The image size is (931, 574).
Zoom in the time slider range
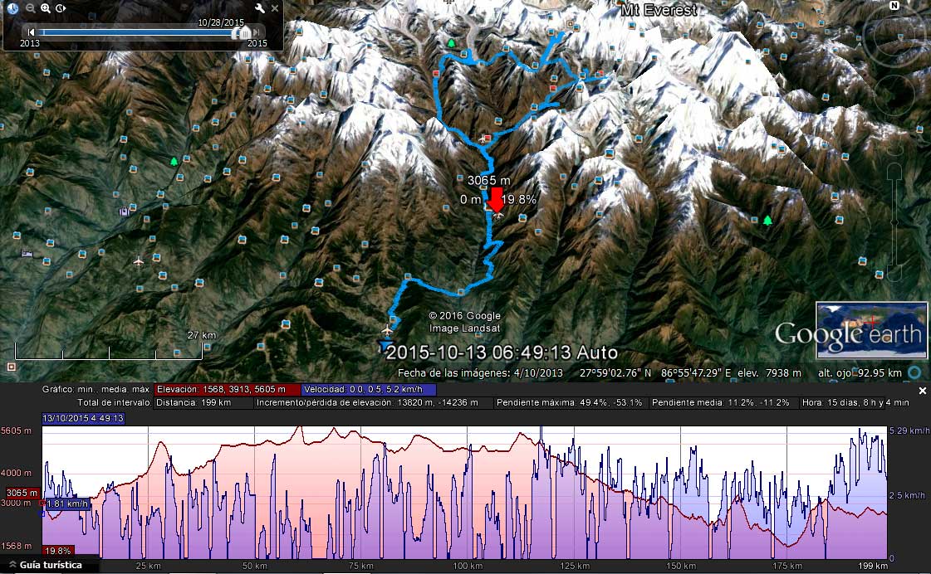[x=46, y=8]
